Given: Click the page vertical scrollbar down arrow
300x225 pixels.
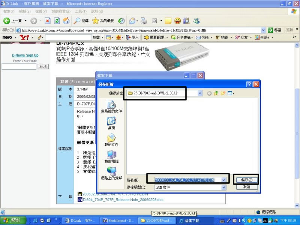Looking at the screenshot, I should [x=297, y=206].
